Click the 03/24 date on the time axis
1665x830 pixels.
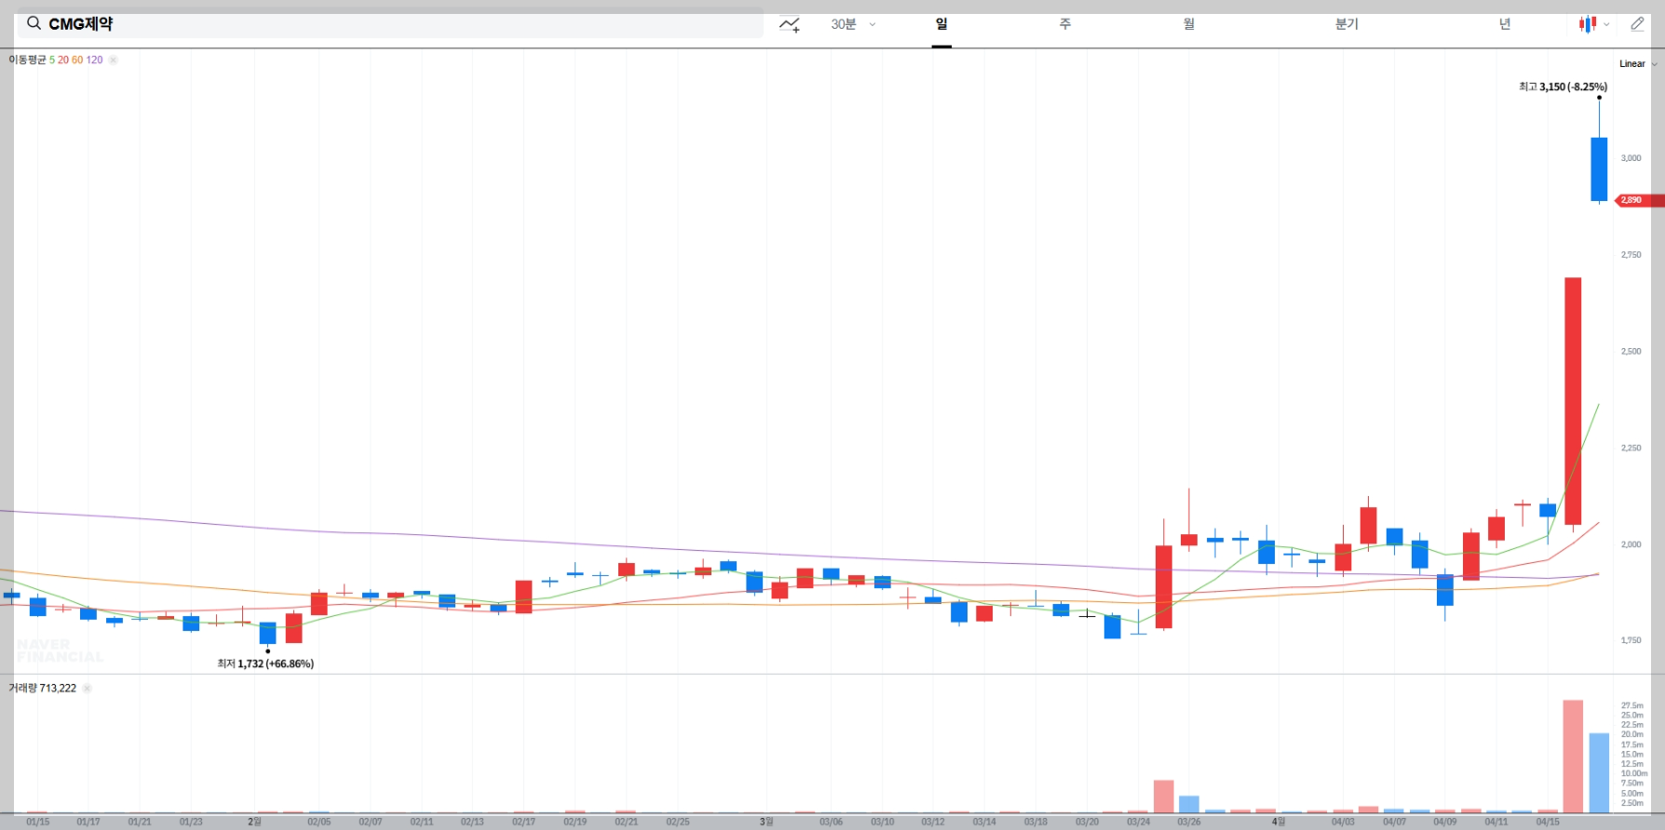(x=1138, y=822)
